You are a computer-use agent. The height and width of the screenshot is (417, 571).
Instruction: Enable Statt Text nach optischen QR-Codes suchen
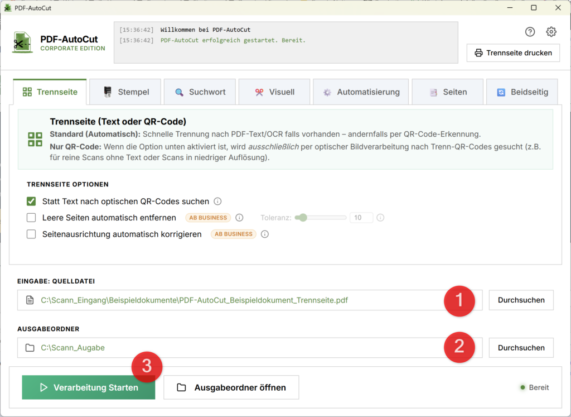tap(31, 201)
